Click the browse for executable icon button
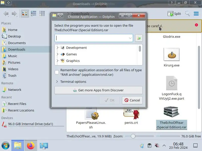This screenshot has height=151, width=202. pos(139,38)
